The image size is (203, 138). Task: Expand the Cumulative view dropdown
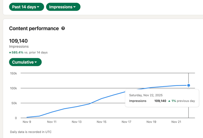click(26, 62)
